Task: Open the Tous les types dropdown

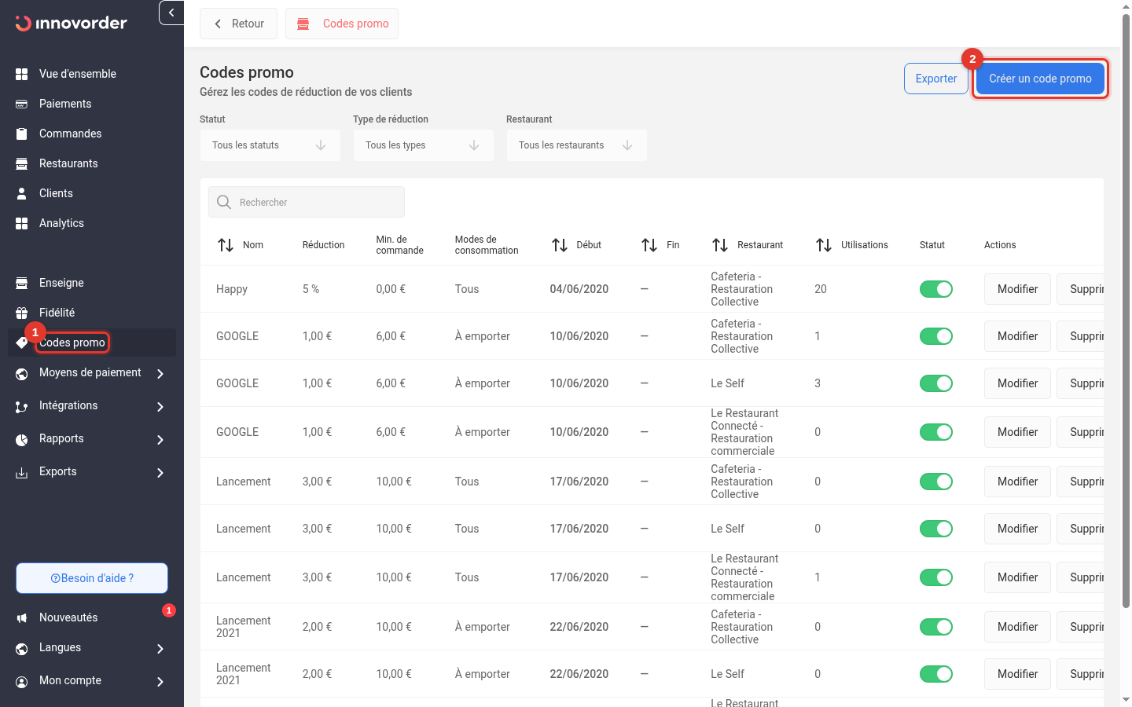Action: point(424,145)
